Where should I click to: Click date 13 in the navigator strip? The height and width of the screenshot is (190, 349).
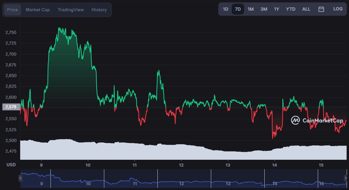228,184
